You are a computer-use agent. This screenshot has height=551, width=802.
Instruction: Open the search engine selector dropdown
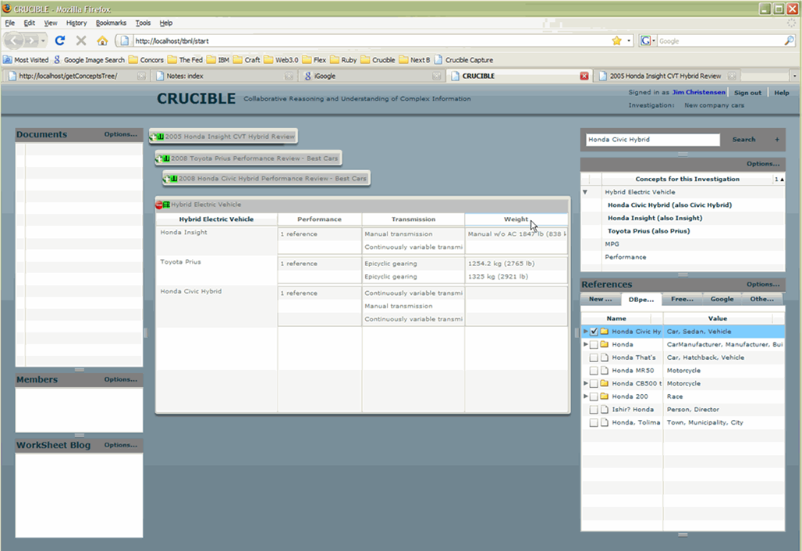pyautogui.click(x=648, y=41)
